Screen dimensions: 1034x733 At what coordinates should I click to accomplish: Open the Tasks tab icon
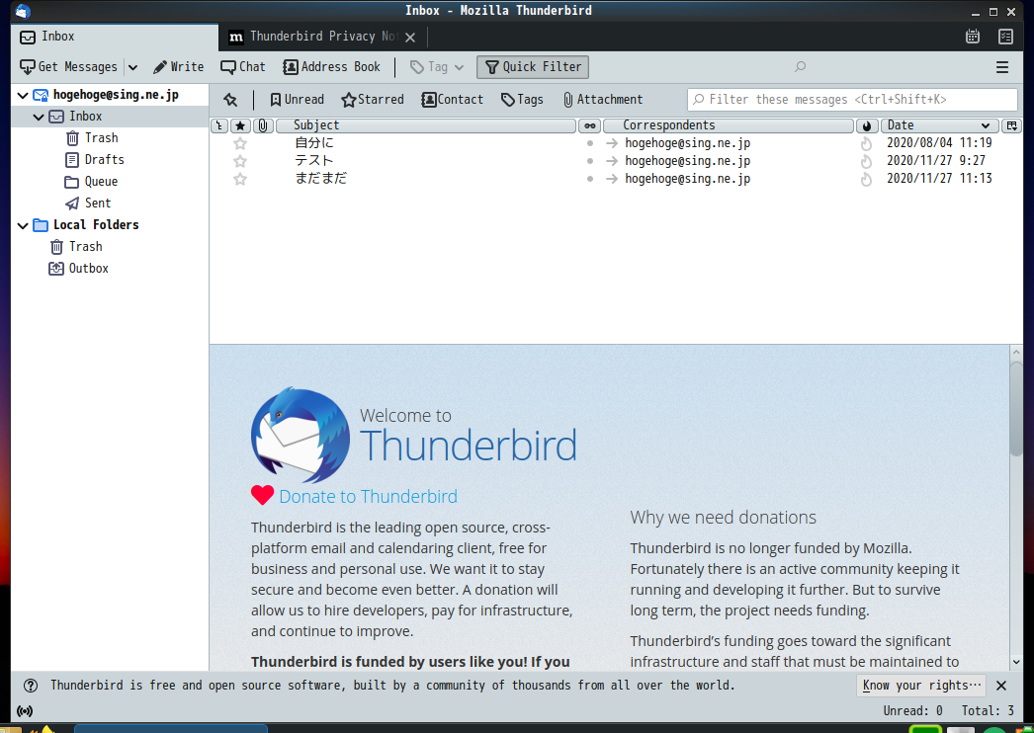click(x=1005, y=37)
